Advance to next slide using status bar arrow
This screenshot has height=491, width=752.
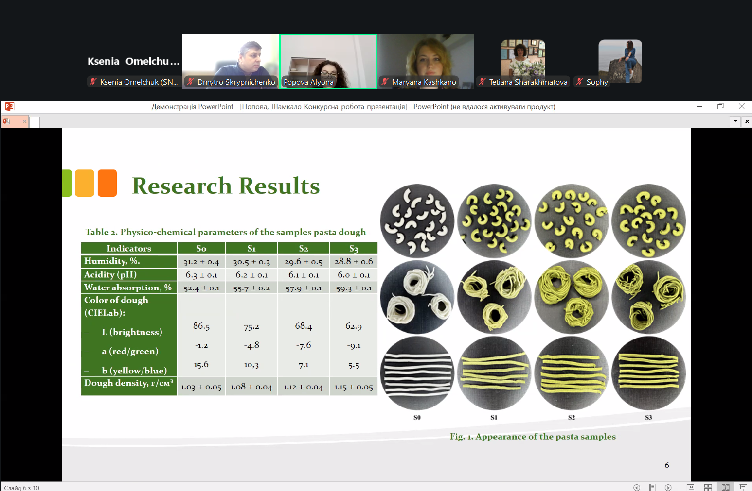[668, 487]
